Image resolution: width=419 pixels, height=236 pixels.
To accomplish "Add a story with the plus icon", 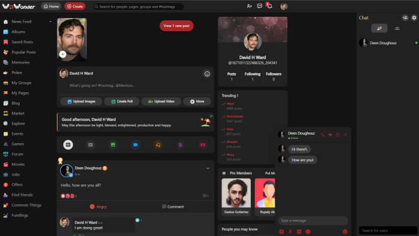I will click(x=63, y=55).
